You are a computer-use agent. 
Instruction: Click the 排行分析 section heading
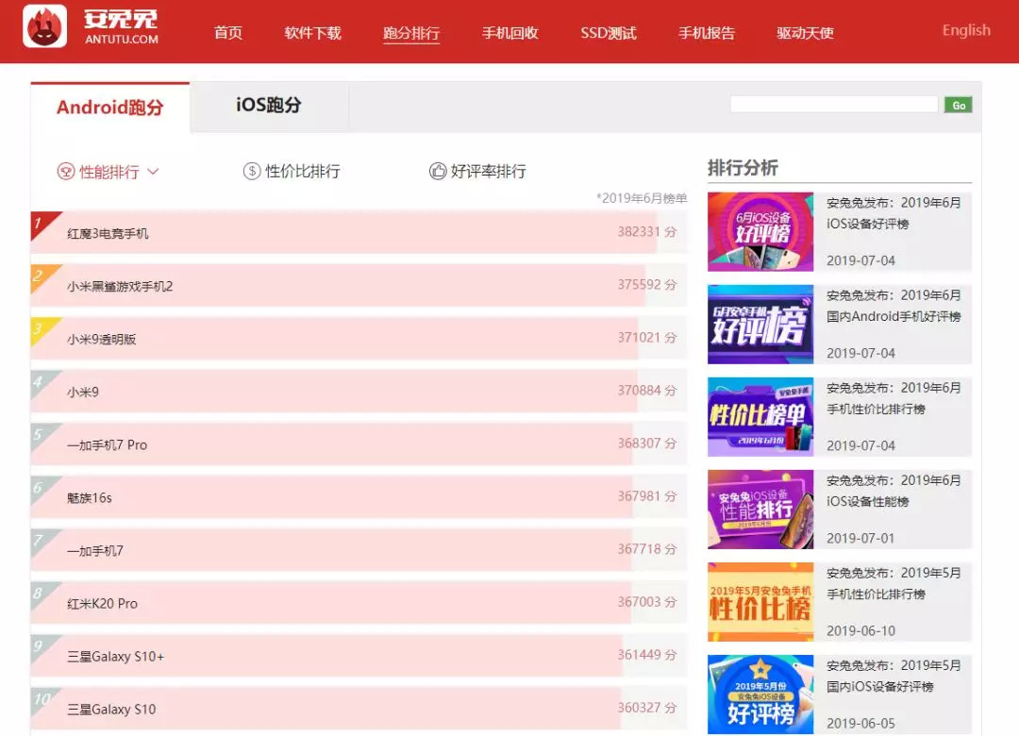coord(743,168)
